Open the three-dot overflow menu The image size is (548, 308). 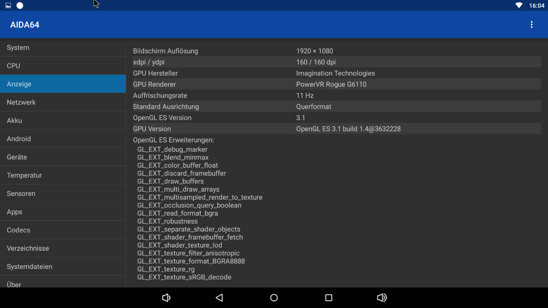pos(531,25)
